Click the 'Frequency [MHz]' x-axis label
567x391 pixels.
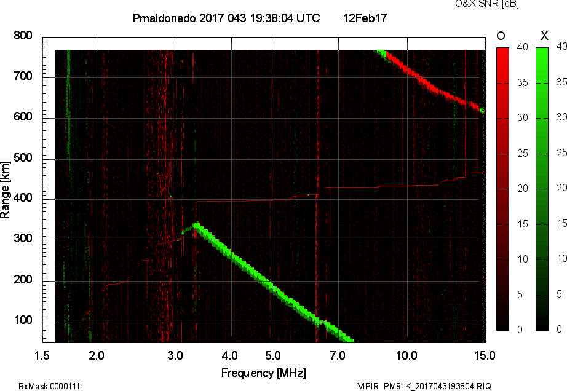264,373
